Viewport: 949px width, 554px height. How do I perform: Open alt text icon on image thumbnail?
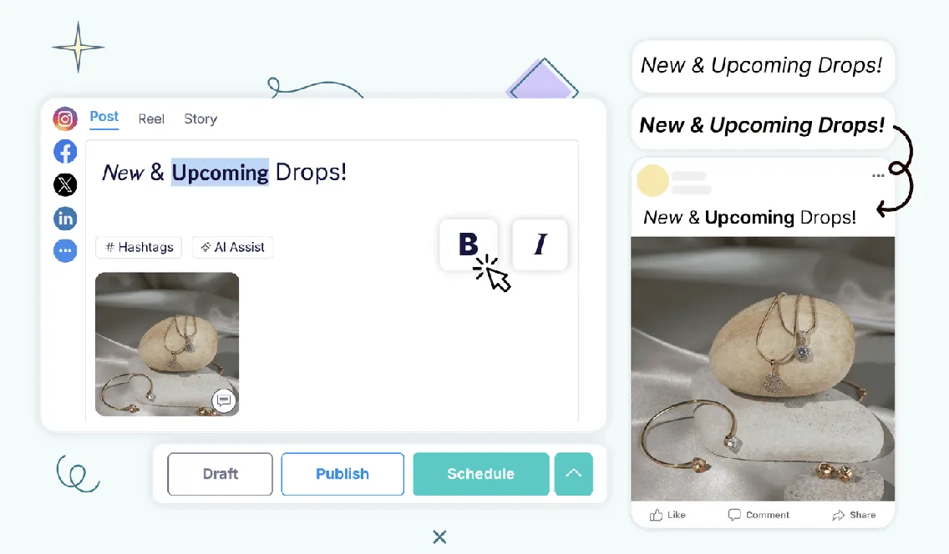(x=223, y=400)
